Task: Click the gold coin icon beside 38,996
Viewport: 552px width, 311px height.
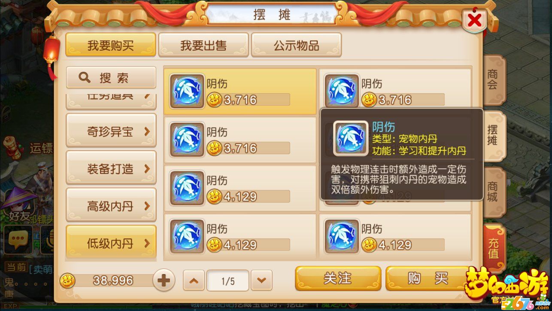Action: pos(67,281)
